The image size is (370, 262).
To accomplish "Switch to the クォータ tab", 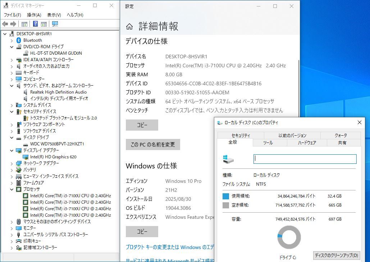I will point(341,135).
